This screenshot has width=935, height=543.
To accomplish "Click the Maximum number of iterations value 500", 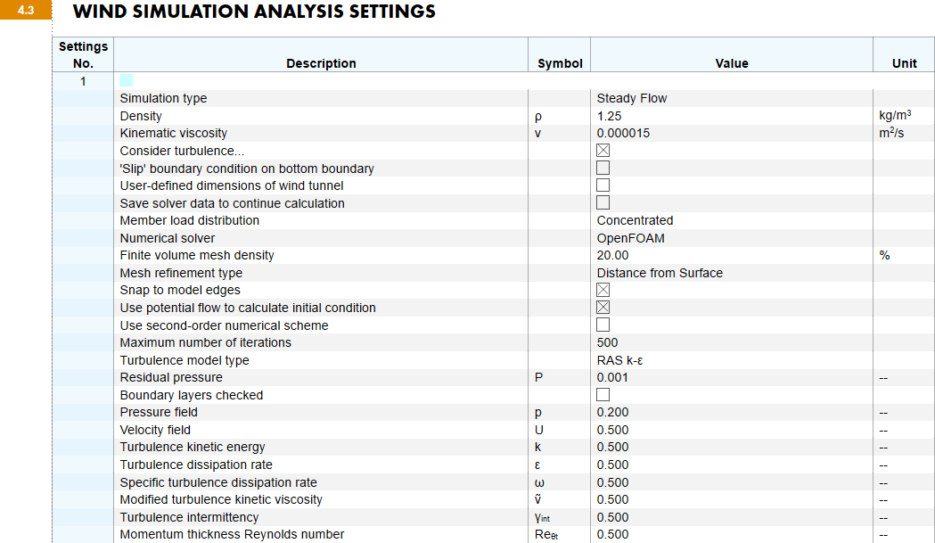I will [607, 342].
